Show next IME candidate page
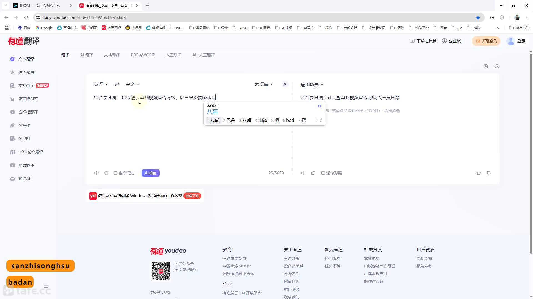 [x=321, y=120]
